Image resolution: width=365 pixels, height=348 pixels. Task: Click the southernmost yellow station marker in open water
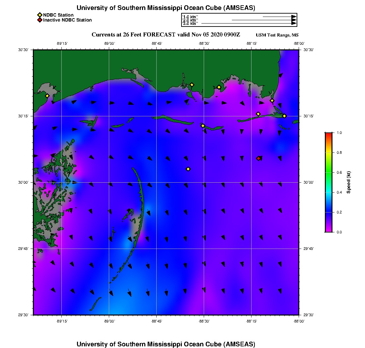188,169
